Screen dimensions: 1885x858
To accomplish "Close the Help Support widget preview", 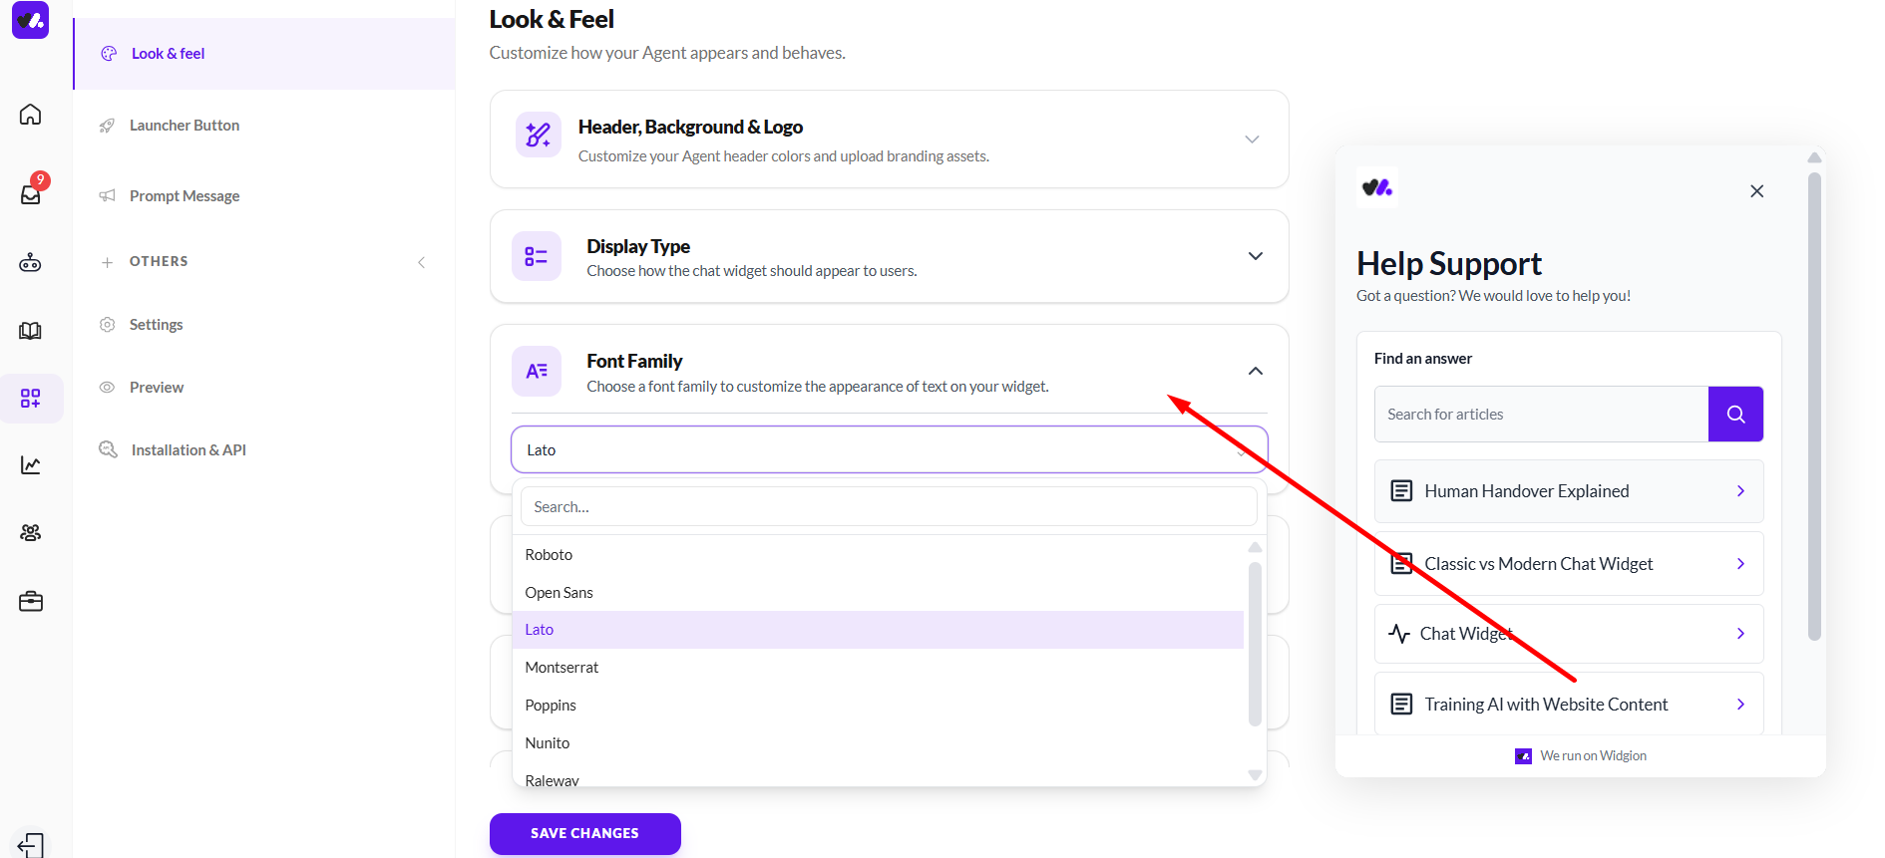I will [x=1756, y=191].
